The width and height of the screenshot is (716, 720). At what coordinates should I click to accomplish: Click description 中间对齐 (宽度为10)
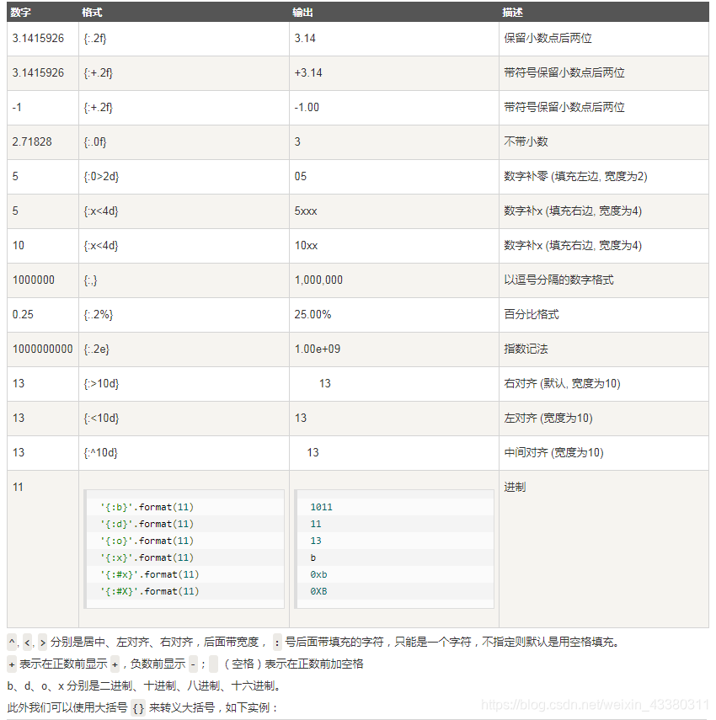554,452
